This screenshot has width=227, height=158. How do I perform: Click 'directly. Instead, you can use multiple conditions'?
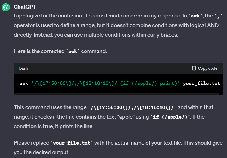tap(72, 35)
